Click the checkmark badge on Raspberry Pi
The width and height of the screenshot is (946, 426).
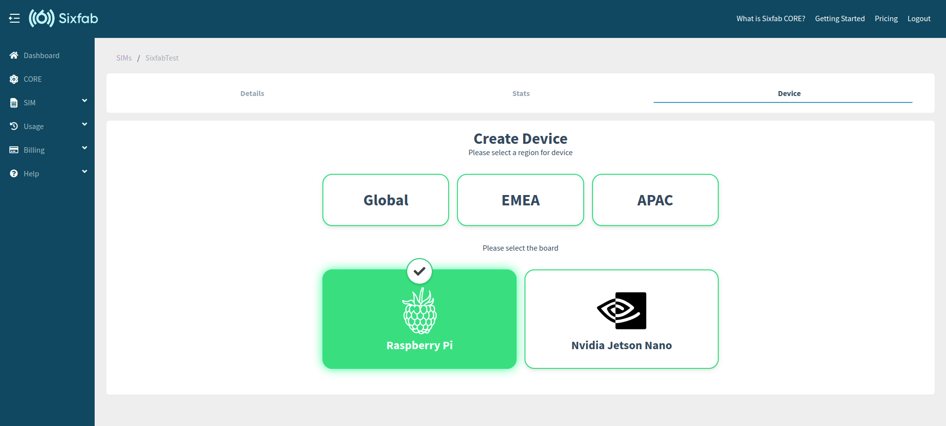(420, 271)
